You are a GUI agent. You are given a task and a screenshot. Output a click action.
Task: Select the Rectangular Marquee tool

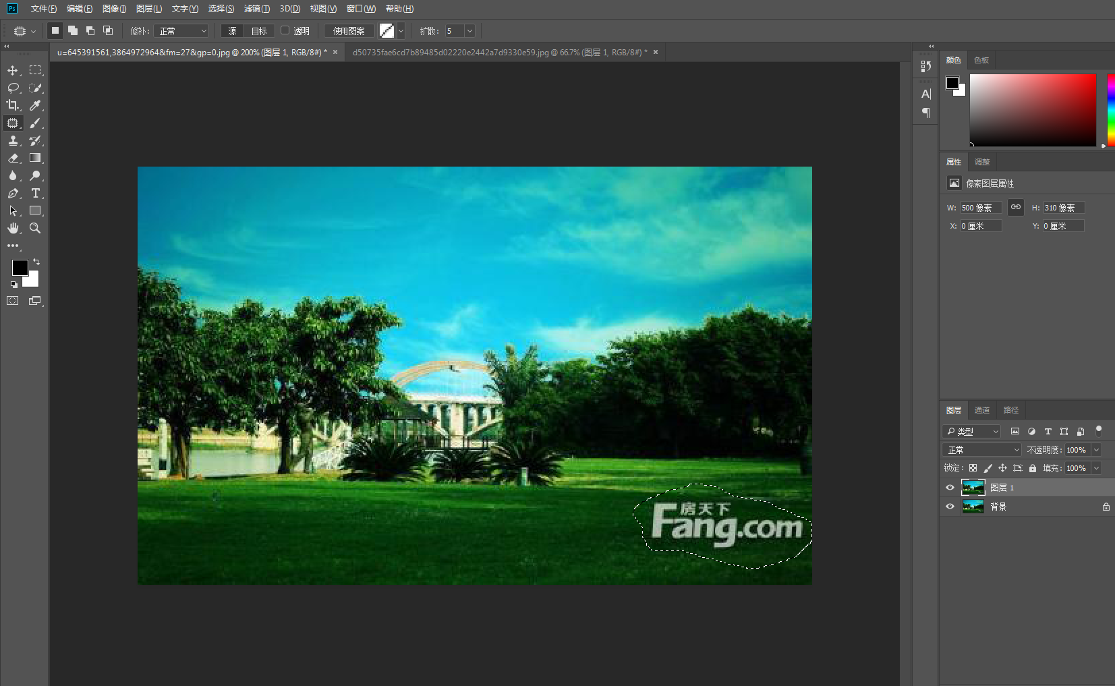35,70
